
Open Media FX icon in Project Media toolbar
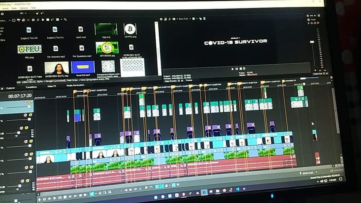[38, 20]
